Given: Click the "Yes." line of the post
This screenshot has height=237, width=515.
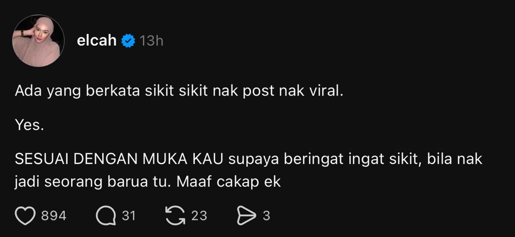Looking at the screenshot, I should pyautogui.click(x=30, y=126).
